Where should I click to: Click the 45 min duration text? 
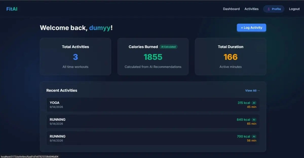[252, 107]
